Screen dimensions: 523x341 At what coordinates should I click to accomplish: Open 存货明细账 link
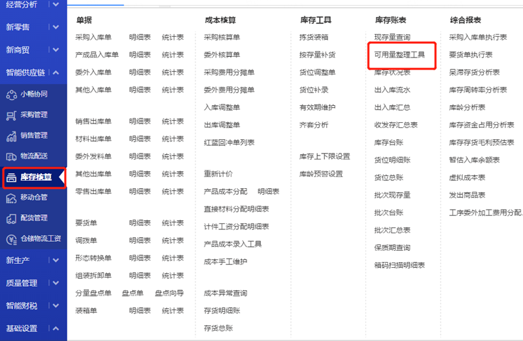(x=222, y=311)
